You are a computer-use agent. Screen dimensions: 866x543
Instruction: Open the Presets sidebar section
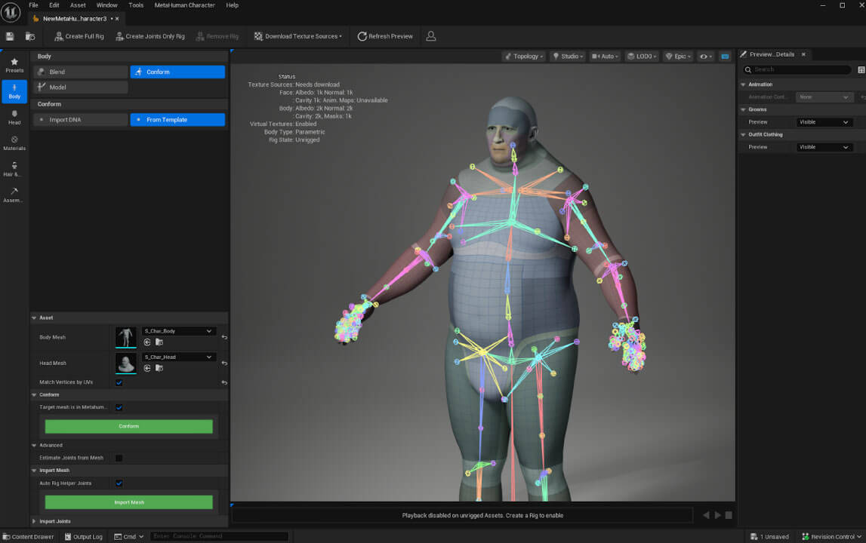tap(14, 65)
